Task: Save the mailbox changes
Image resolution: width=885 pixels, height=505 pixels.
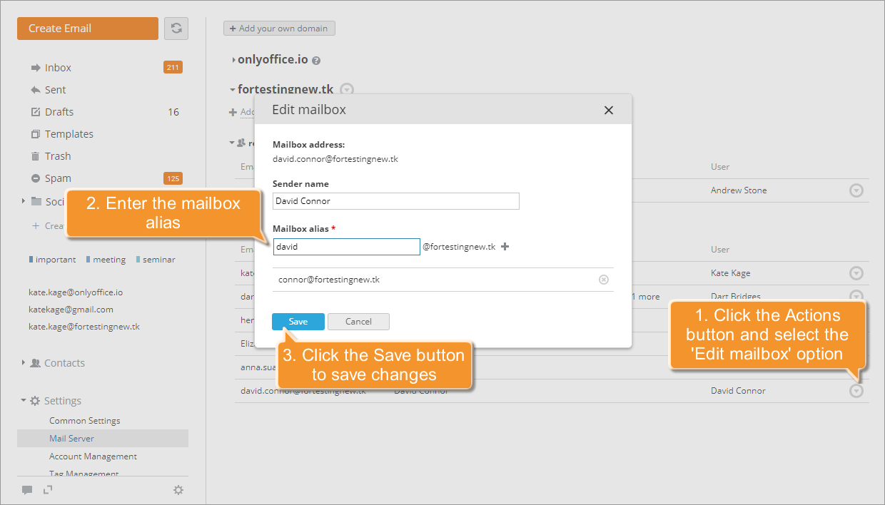Action: coord(298,321)
